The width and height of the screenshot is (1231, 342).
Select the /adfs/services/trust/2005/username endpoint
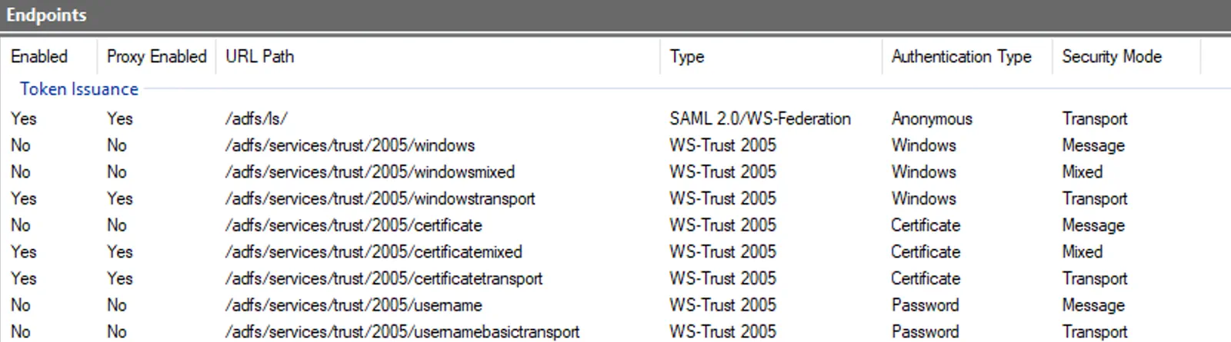pyautogui.click(x=615, y=305)
